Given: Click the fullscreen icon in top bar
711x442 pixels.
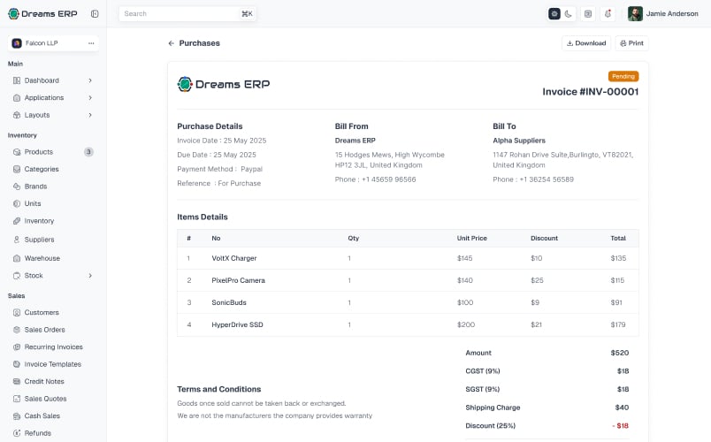Looking at the screenshot, I should tap(588, 13).
